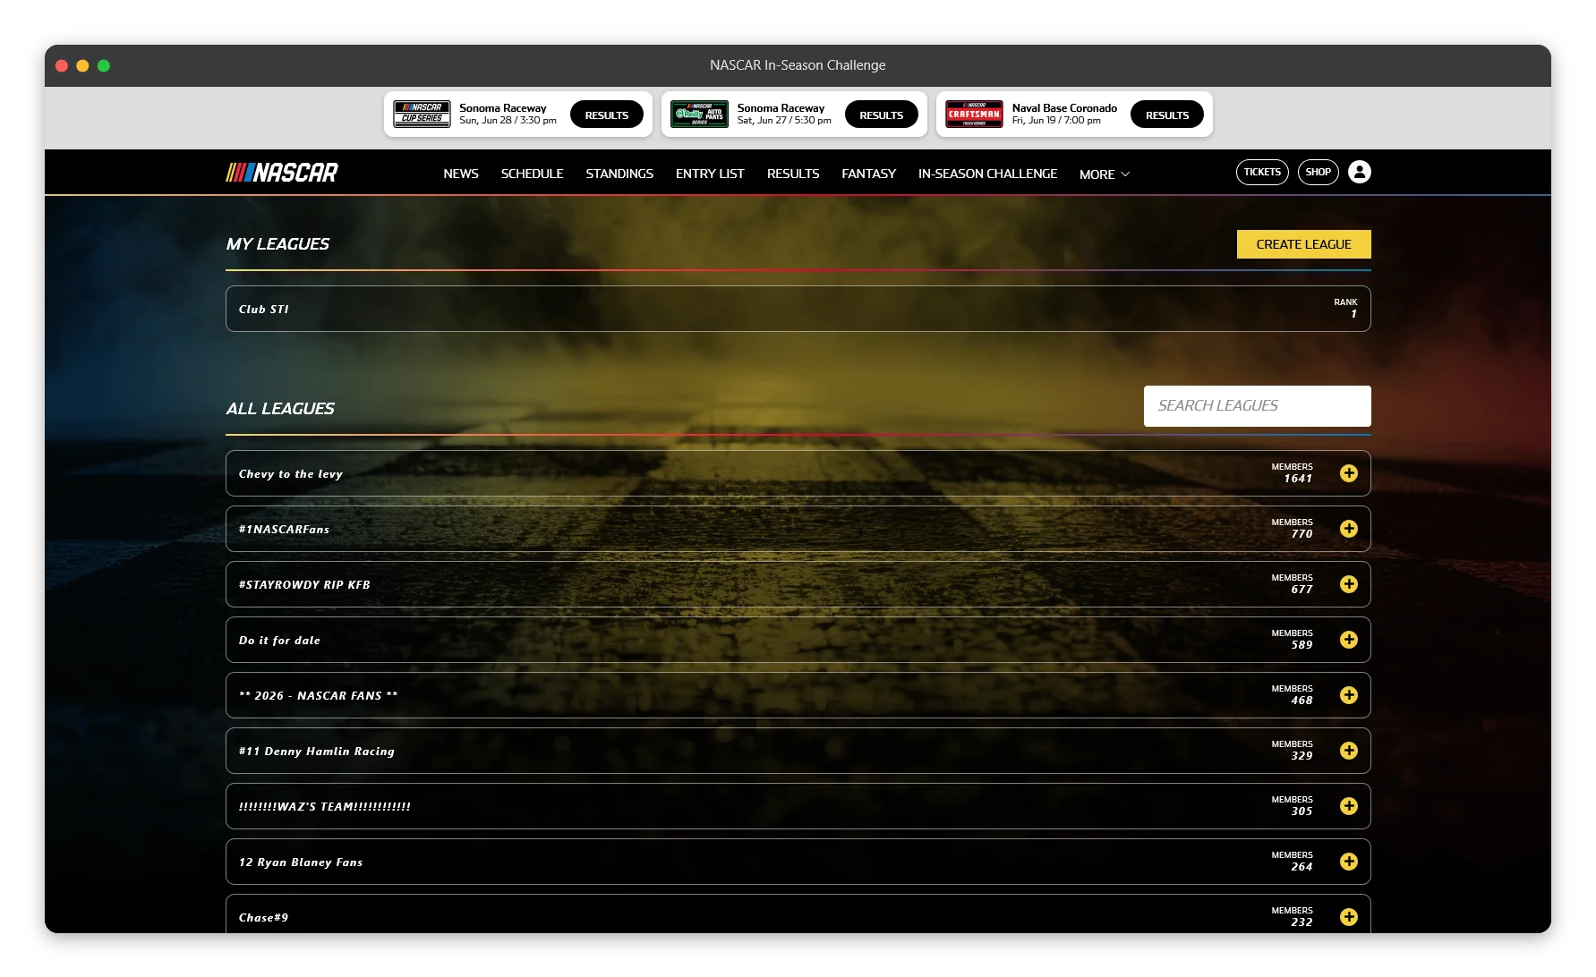
Task: Open the Chevy to the levy league
Action: pyautogui.click(x=798, y=473)
